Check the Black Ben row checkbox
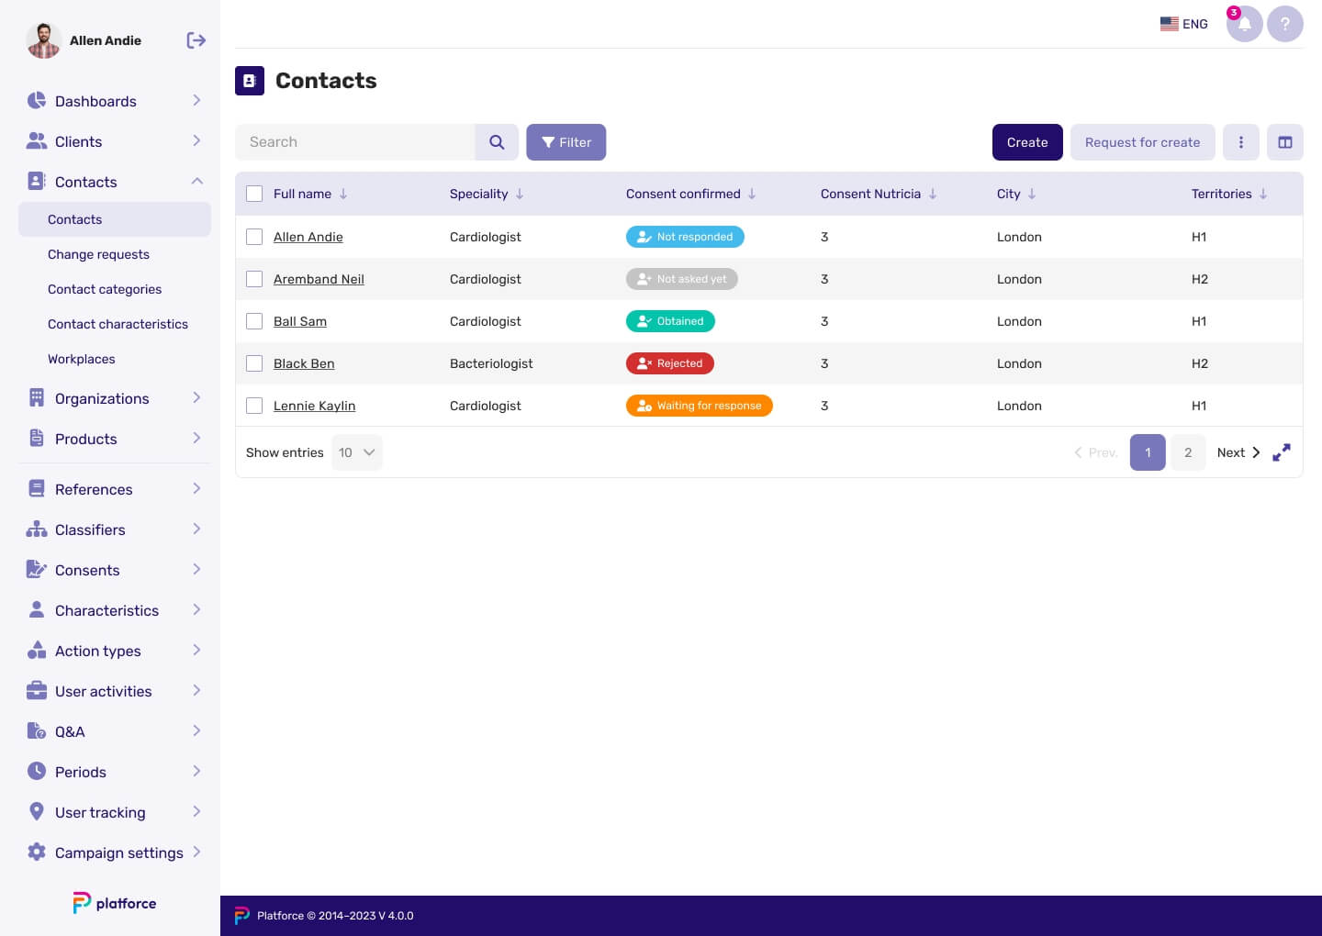 click(x=254, y=363)
